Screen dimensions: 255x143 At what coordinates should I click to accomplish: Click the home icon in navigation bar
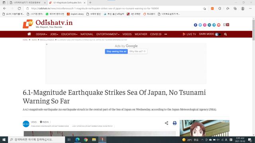(x=29, y=34)
